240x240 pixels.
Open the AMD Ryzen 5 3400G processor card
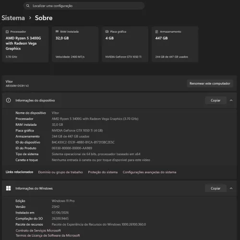pyautogui.click(x=25, y=44)
